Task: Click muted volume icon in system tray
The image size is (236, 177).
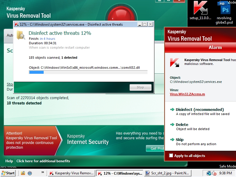Action: click(214, 173)
